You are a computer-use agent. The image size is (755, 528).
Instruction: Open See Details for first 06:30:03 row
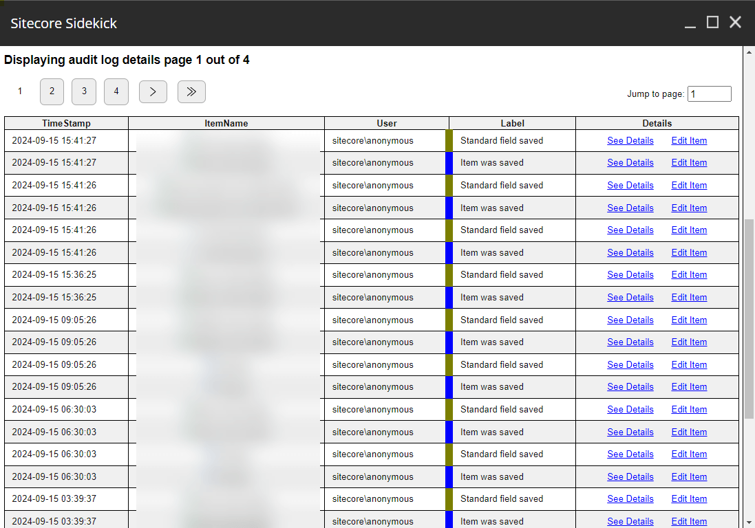coord(630,410)
